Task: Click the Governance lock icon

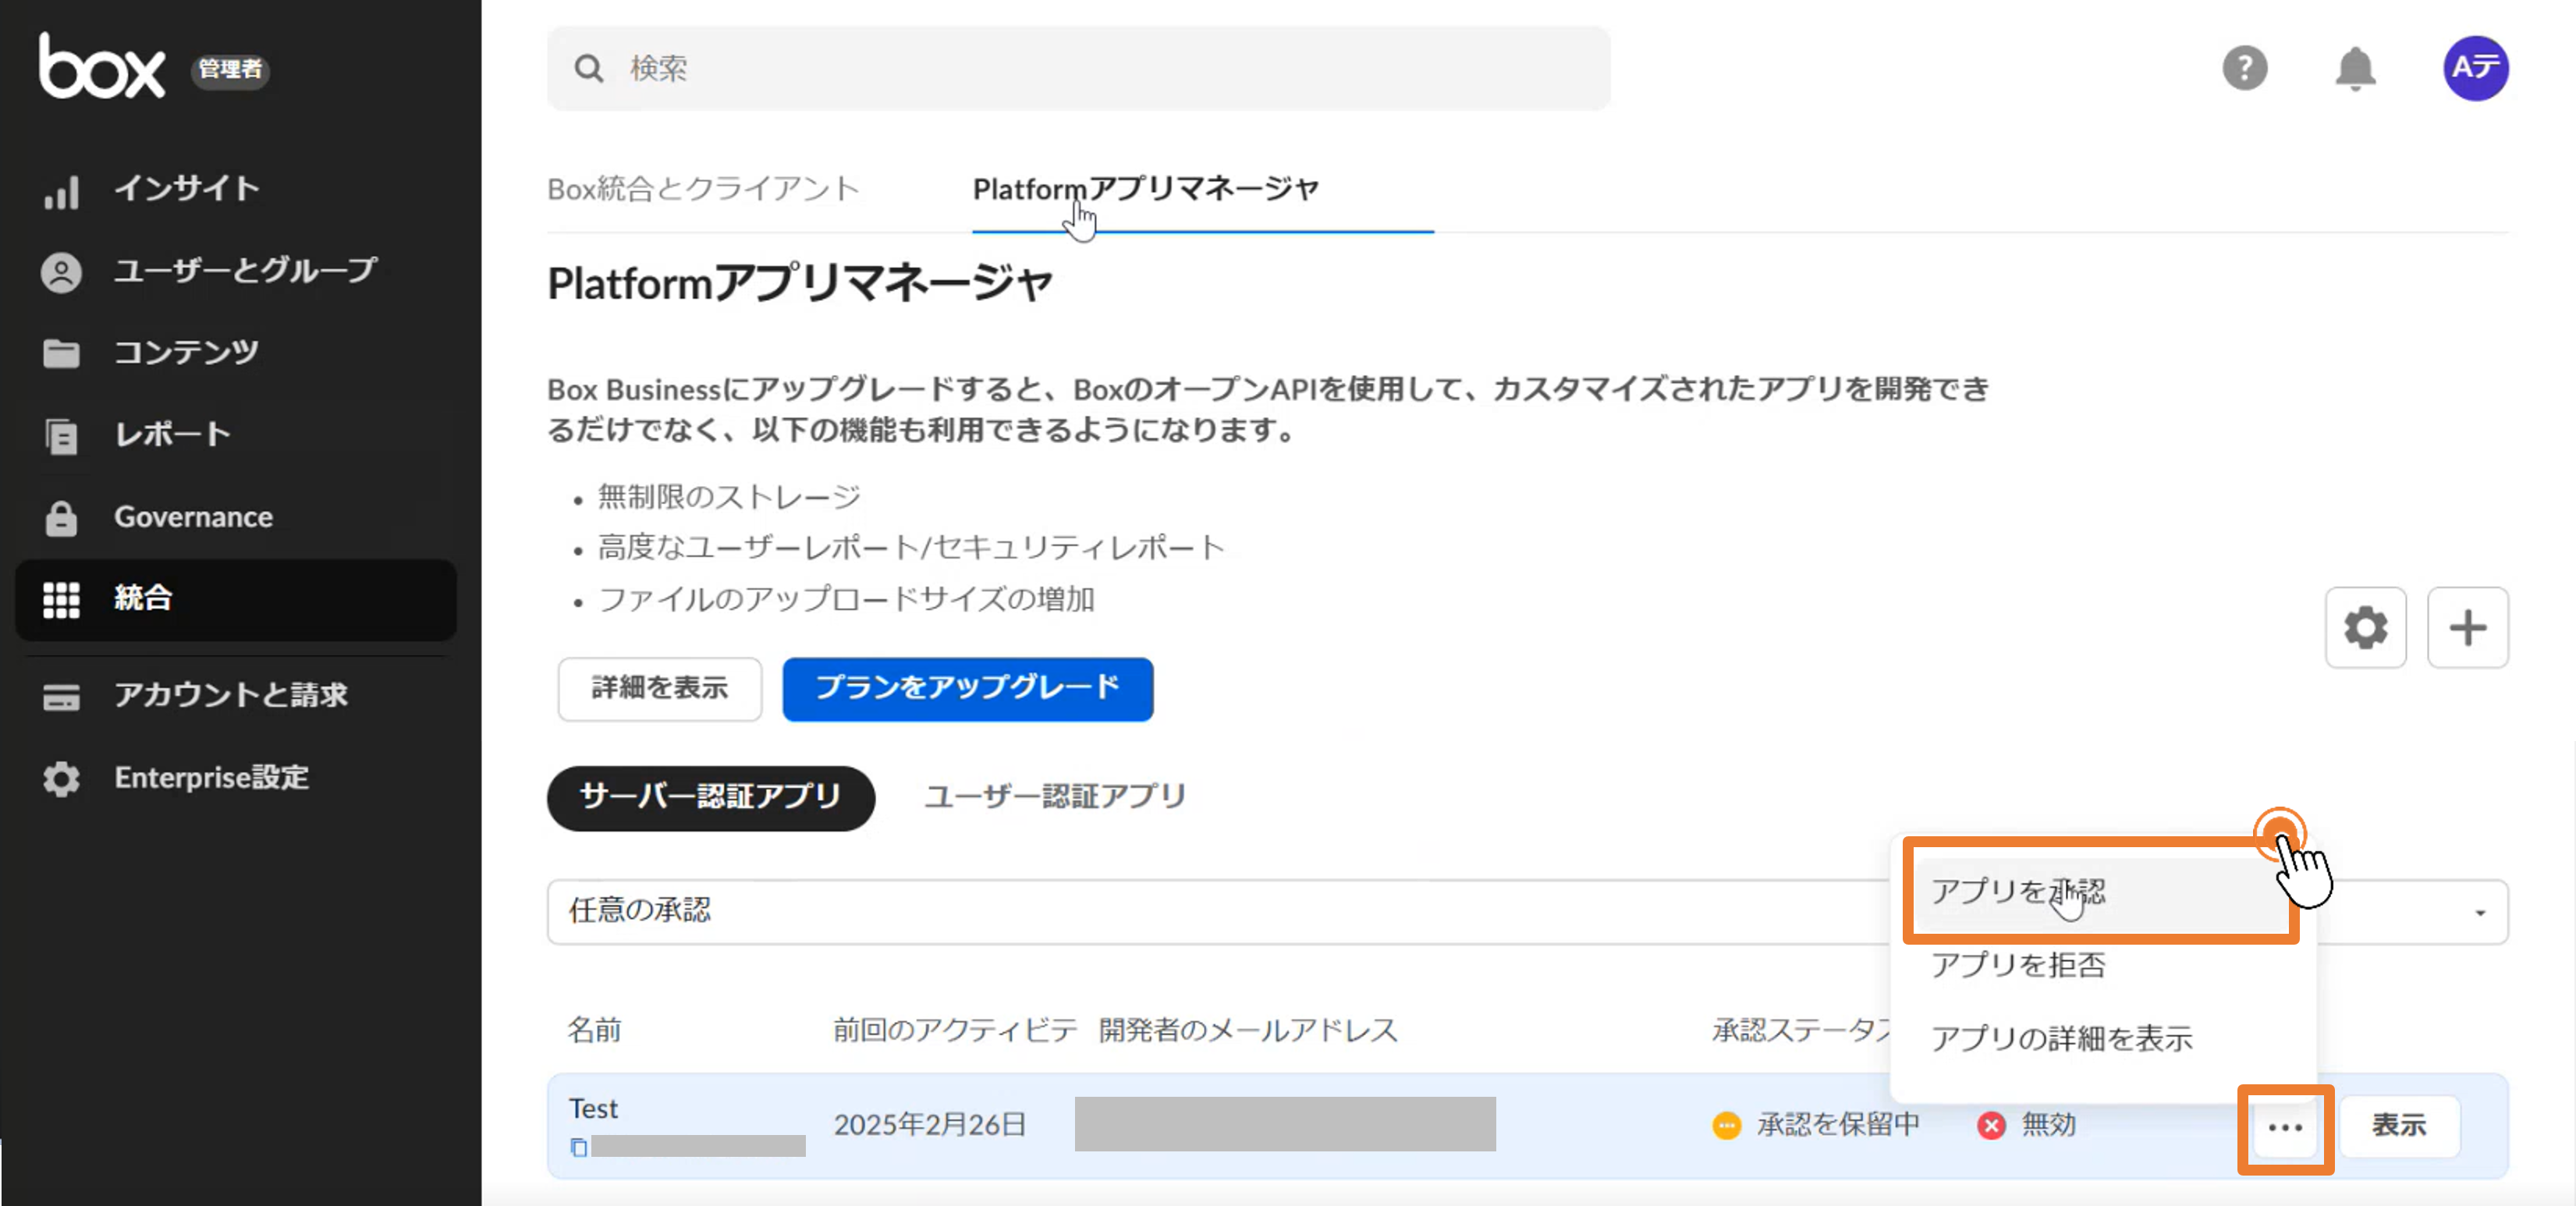Action: point(61,517)
